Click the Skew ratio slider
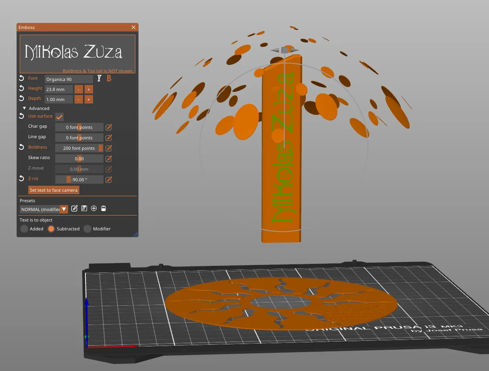Image resolution: width=489 pixels, height=371 pixels. tap(79, 159)
